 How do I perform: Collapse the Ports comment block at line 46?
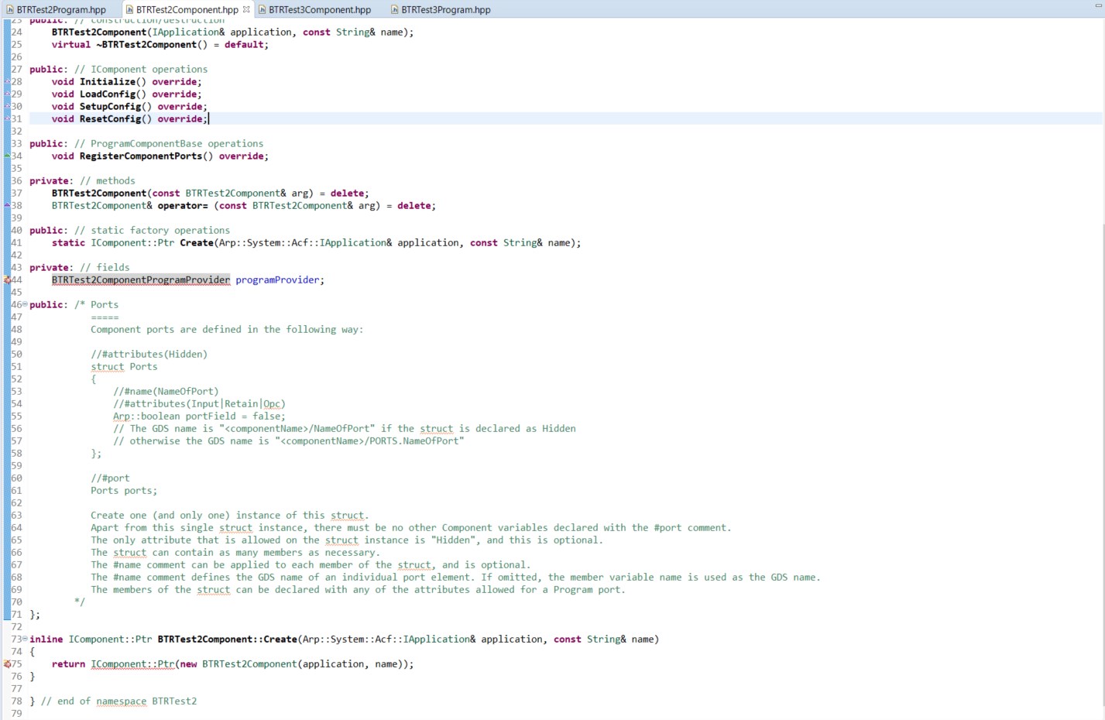(x=25, y=304)
